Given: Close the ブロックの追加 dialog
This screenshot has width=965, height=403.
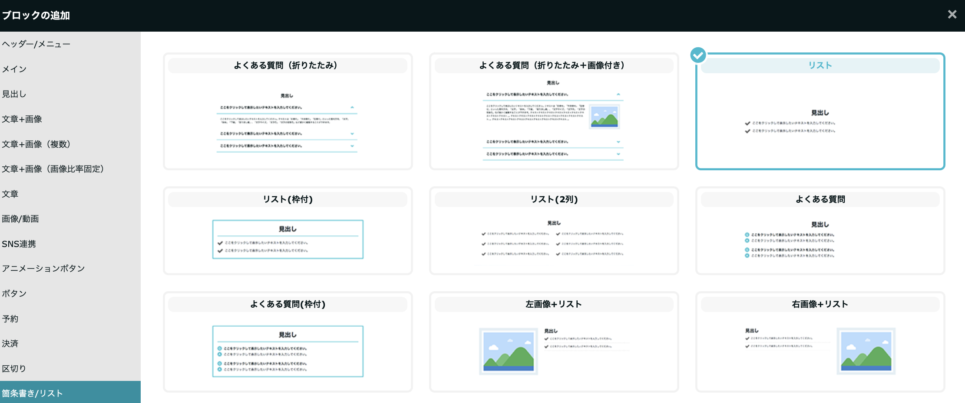Looking at the screenshot, I should pyautogui.click(x=952, y=15).
